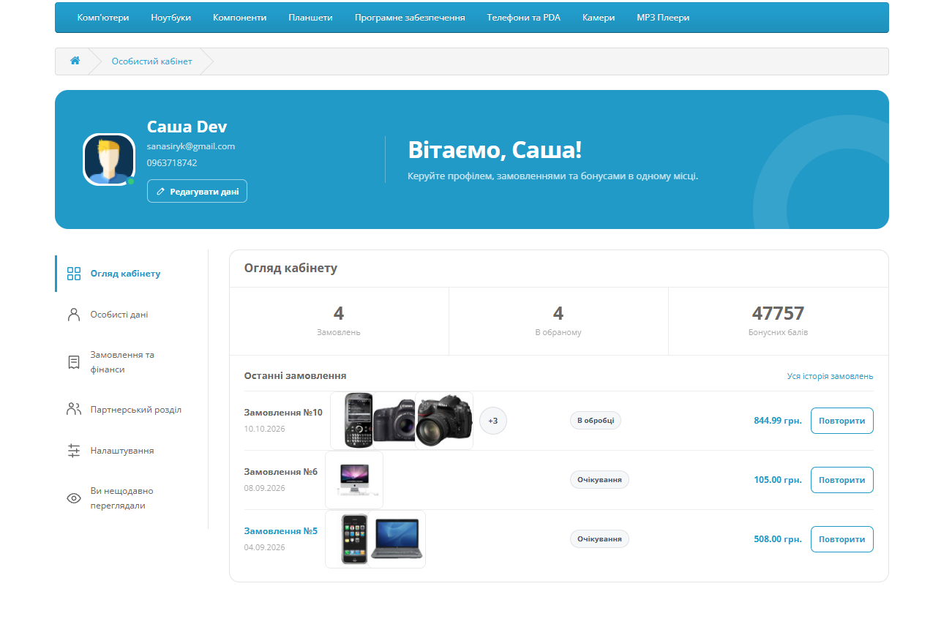
Task: Repeat order №10 with Повторити
Action: pos(842,421)
